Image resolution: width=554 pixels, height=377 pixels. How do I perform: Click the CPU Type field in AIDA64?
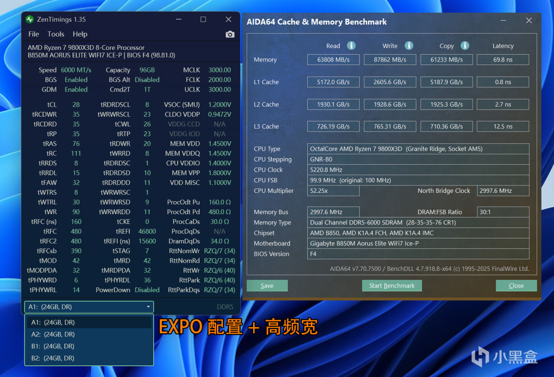tap(418, 149)
